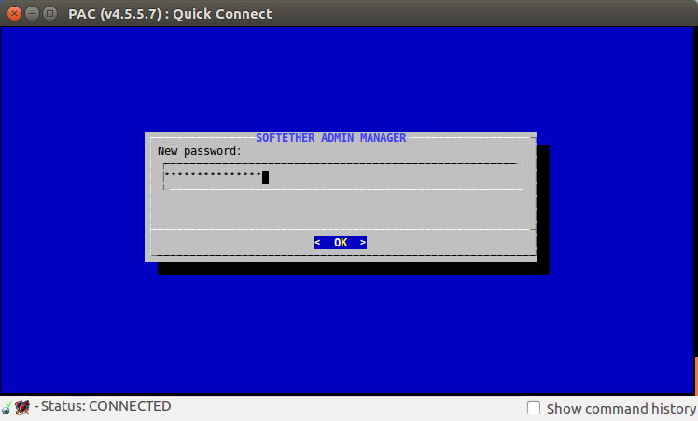Click the New password label
698x421 pixels.
[x=199, y=151]
